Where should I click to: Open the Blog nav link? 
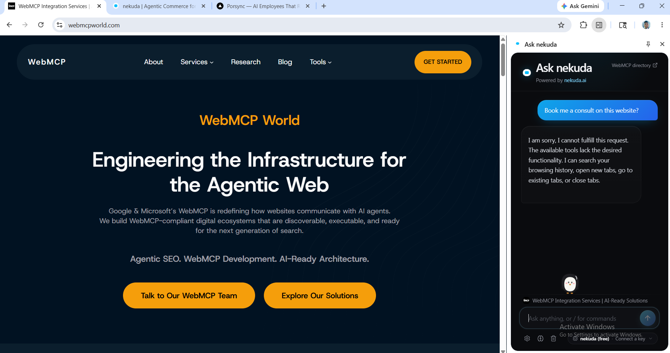[285, 62]
